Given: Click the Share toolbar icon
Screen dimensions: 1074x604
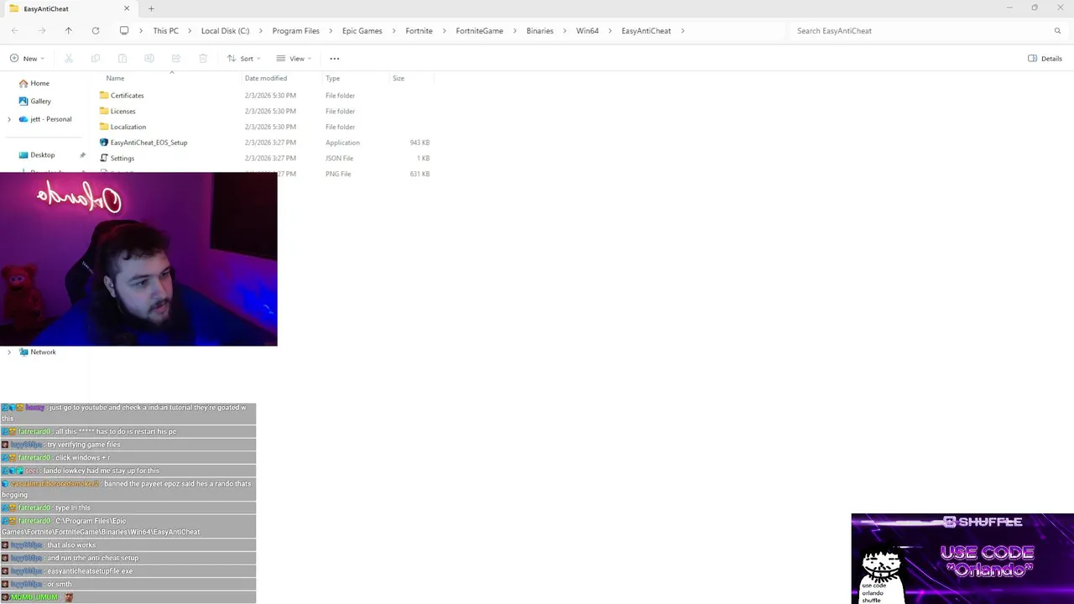Looking at the screenshot, I should [x=176, y=59].
